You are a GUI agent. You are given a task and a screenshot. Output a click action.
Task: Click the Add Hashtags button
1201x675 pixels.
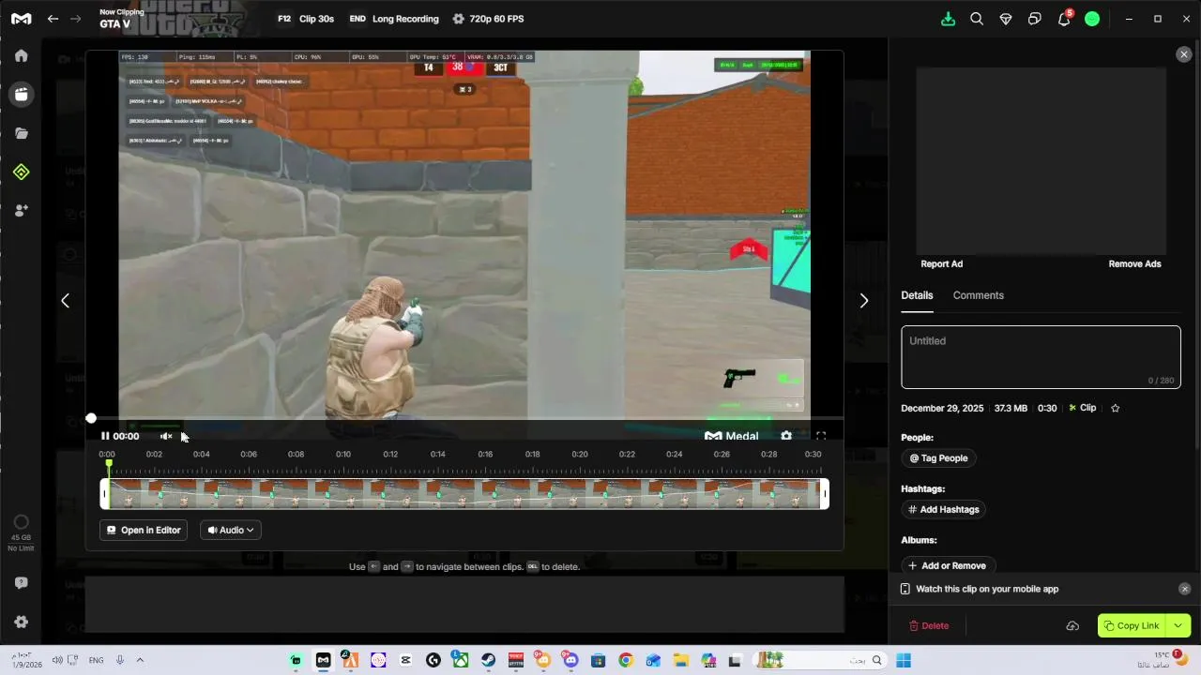click(943, 510)
